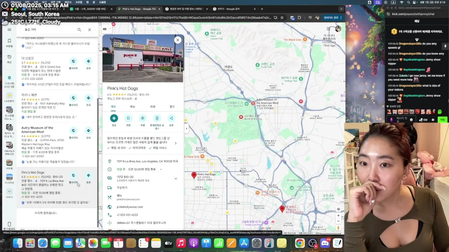Screen dimensions: 449x252
Task: Click the Autry Museum marker on the map
Action: coord(253,104)
